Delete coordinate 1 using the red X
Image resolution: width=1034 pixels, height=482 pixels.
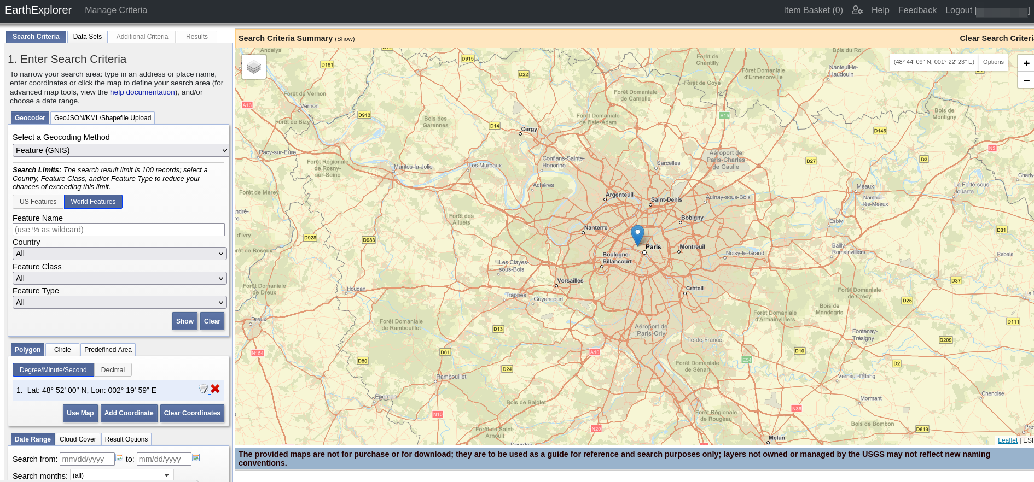216,389
